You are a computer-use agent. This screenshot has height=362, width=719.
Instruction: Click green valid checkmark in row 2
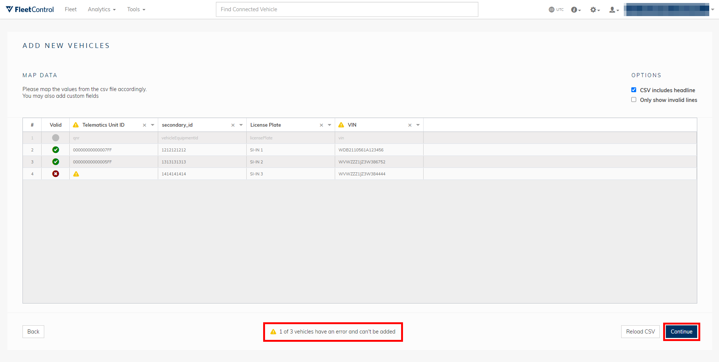pyautogui.click(x=55, y=150)
